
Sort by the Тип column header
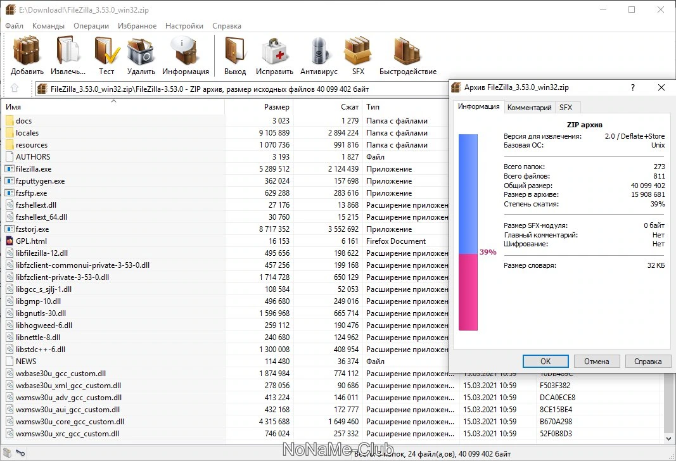(405, 107)
